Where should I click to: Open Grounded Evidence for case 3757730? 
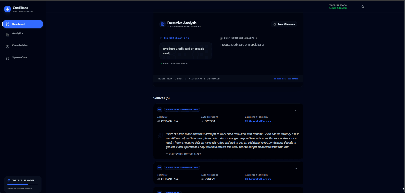click(x=260, y=121)
